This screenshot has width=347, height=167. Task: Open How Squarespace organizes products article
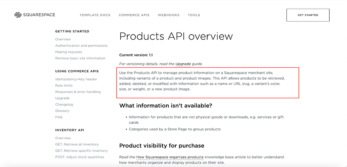[170, 157]
